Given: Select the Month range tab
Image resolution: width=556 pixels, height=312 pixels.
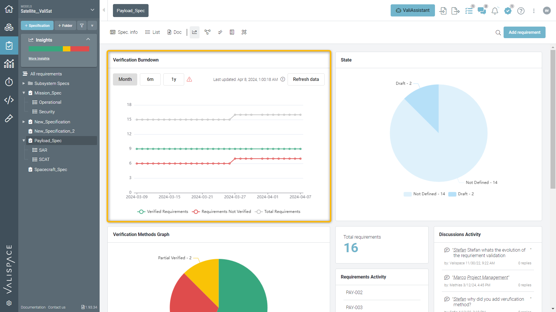Looking at the screenshot, I should (125, 79).
